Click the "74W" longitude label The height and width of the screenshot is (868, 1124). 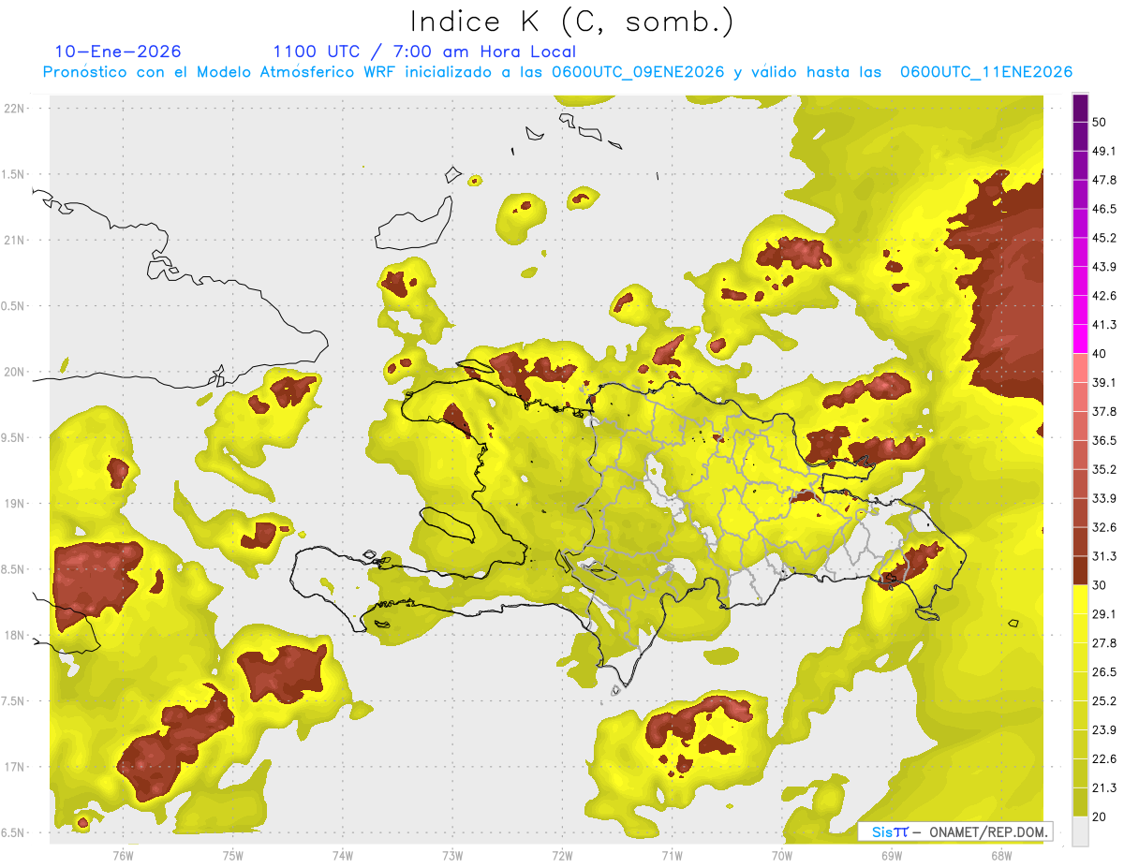pos(342,855)
